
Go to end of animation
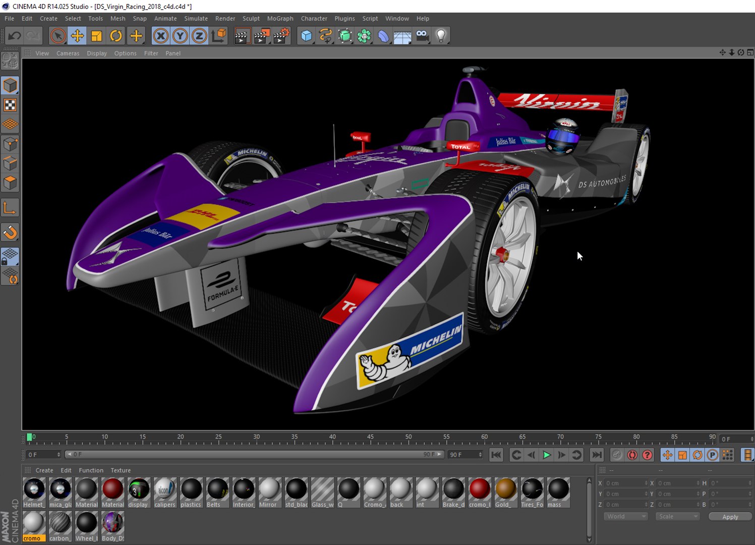click(x=597, y=455)
